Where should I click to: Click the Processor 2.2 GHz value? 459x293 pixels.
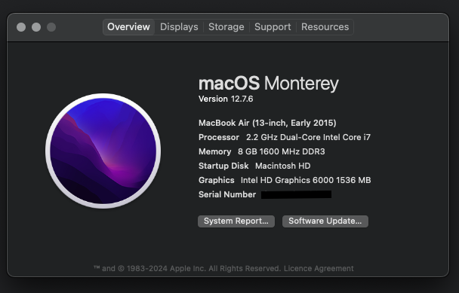(x=308, y=137)
